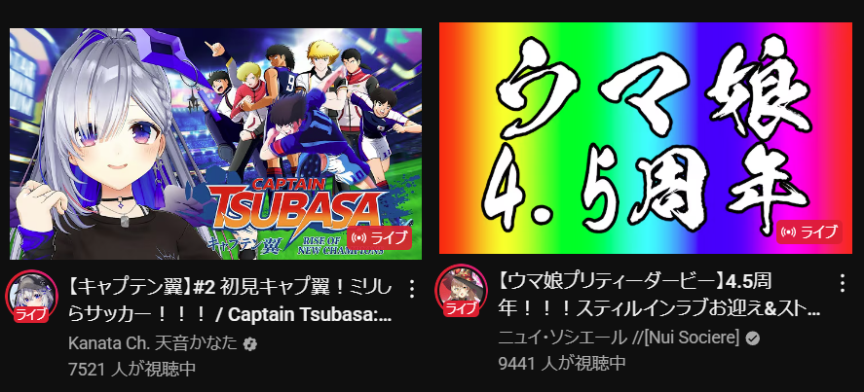Image resolution: width=864 pixels, height=392 pixels.
Task: Click the ライブ badge on Captain Tsubasa thumbnail
Action: pos(380,238)
